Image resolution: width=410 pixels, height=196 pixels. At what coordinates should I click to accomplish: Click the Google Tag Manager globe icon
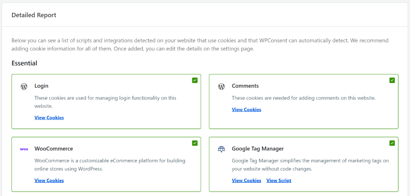(221, 149)
